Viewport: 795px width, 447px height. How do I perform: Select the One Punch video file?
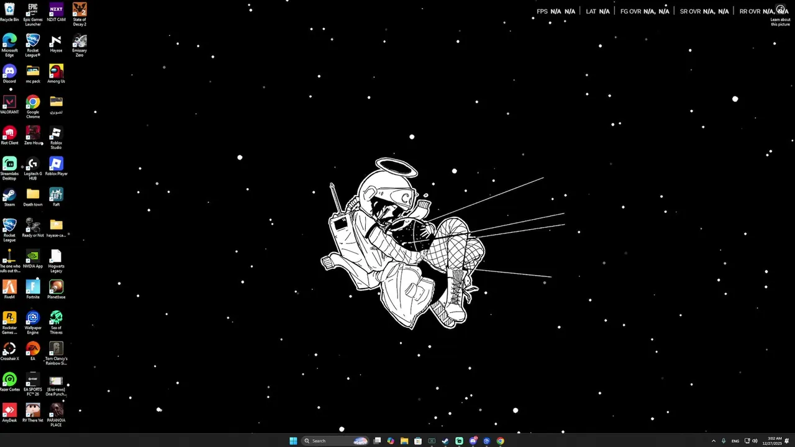(56, 384)
